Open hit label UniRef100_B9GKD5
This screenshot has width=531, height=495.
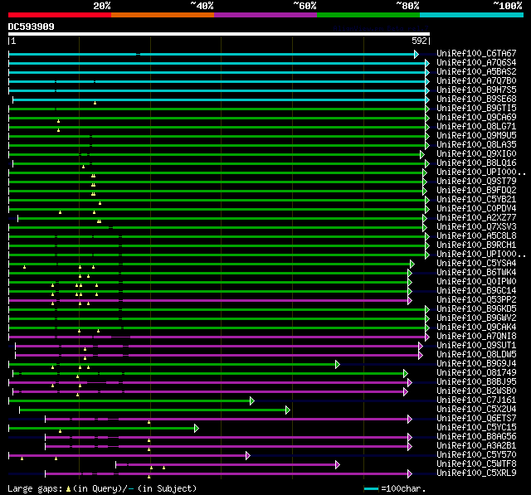pyautogui.click(x=476, y=309)
